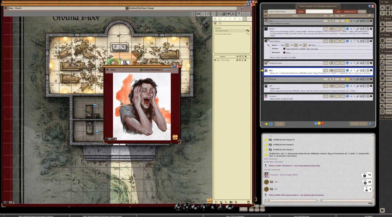Click the d20 roll result 20 in chat
The height and width of the screenshot is (217, 392).
coord(367,182)
